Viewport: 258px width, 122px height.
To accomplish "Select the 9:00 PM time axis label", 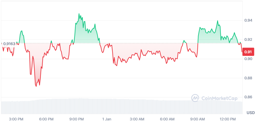I will [77, 119].
